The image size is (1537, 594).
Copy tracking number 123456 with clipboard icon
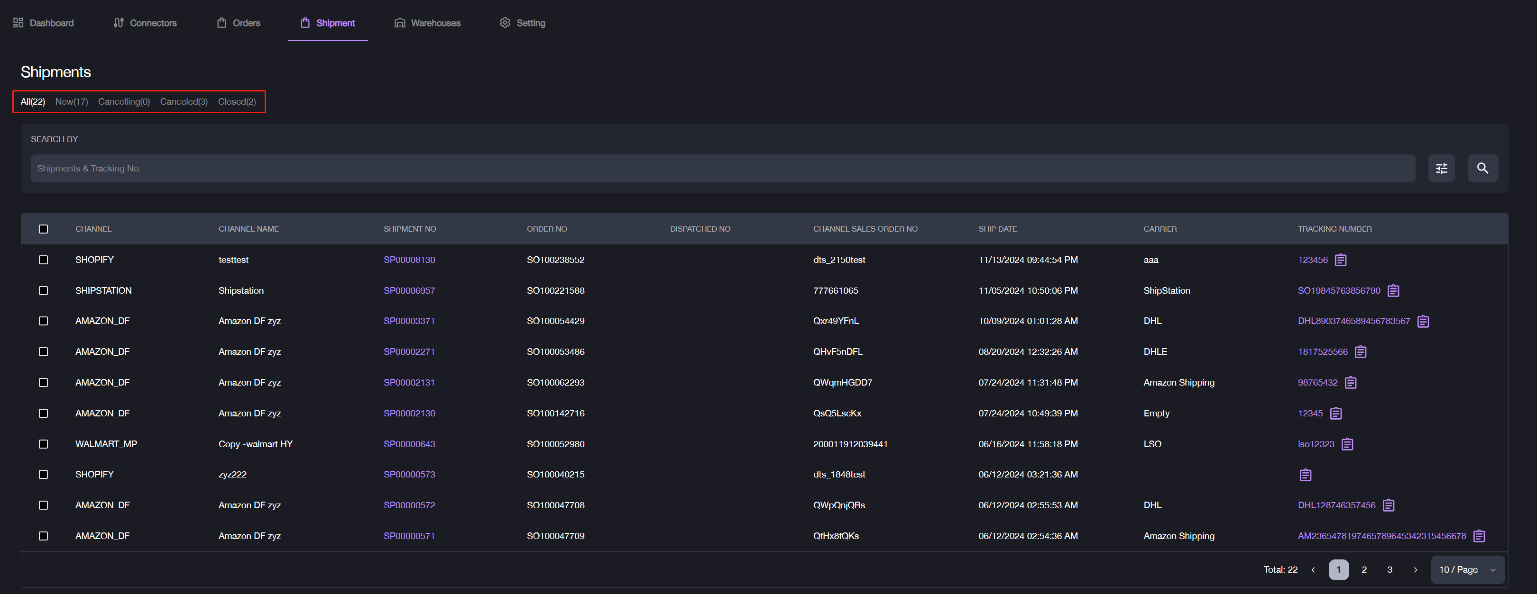point(1340,260)
